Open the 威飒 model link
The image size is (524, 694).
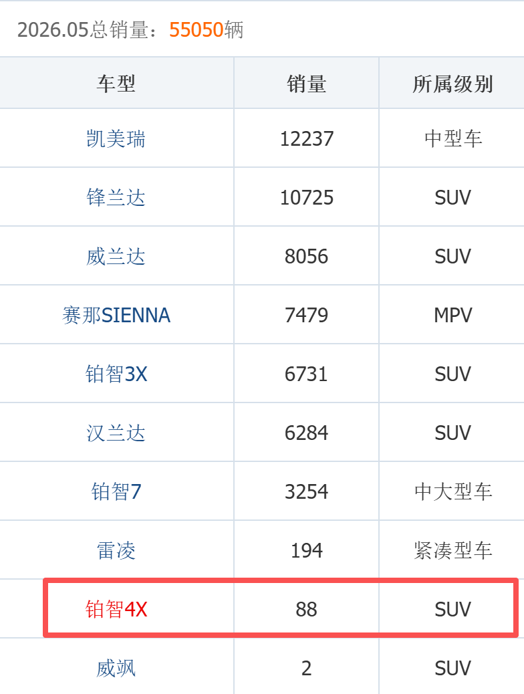point(116,669)
